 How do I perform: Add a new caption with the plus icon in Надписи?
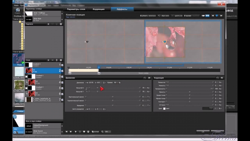48,24
